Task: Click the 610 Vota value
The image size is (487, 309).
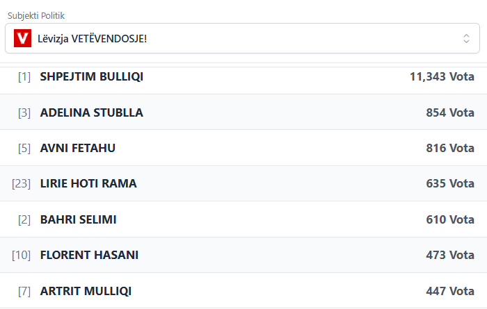Action: coord(450,219)
